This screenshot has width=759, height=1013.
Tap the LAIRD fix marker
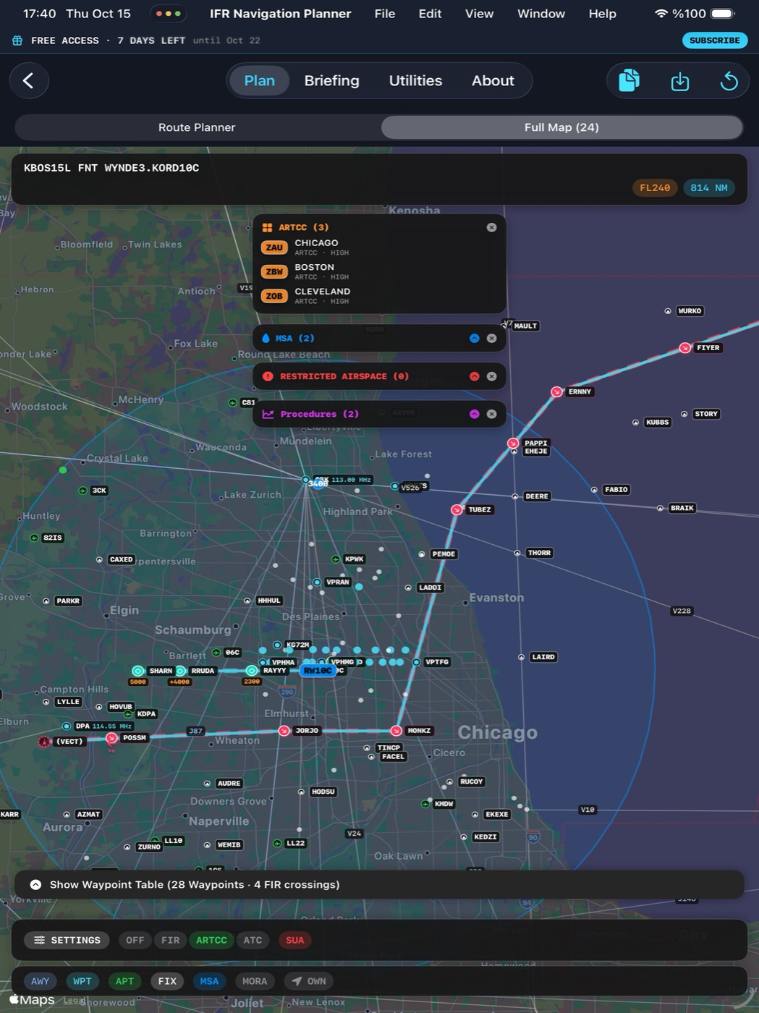pyautogui.click(x=522, y=657)
